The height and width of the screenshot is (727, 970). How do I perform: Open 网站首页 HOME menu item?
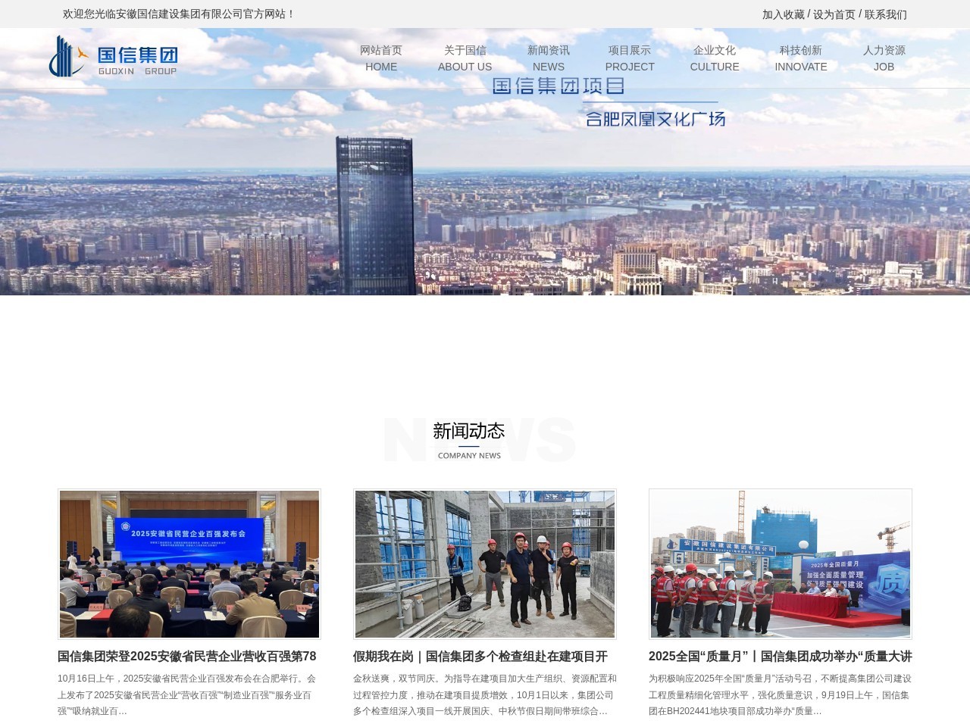point(381,58)
